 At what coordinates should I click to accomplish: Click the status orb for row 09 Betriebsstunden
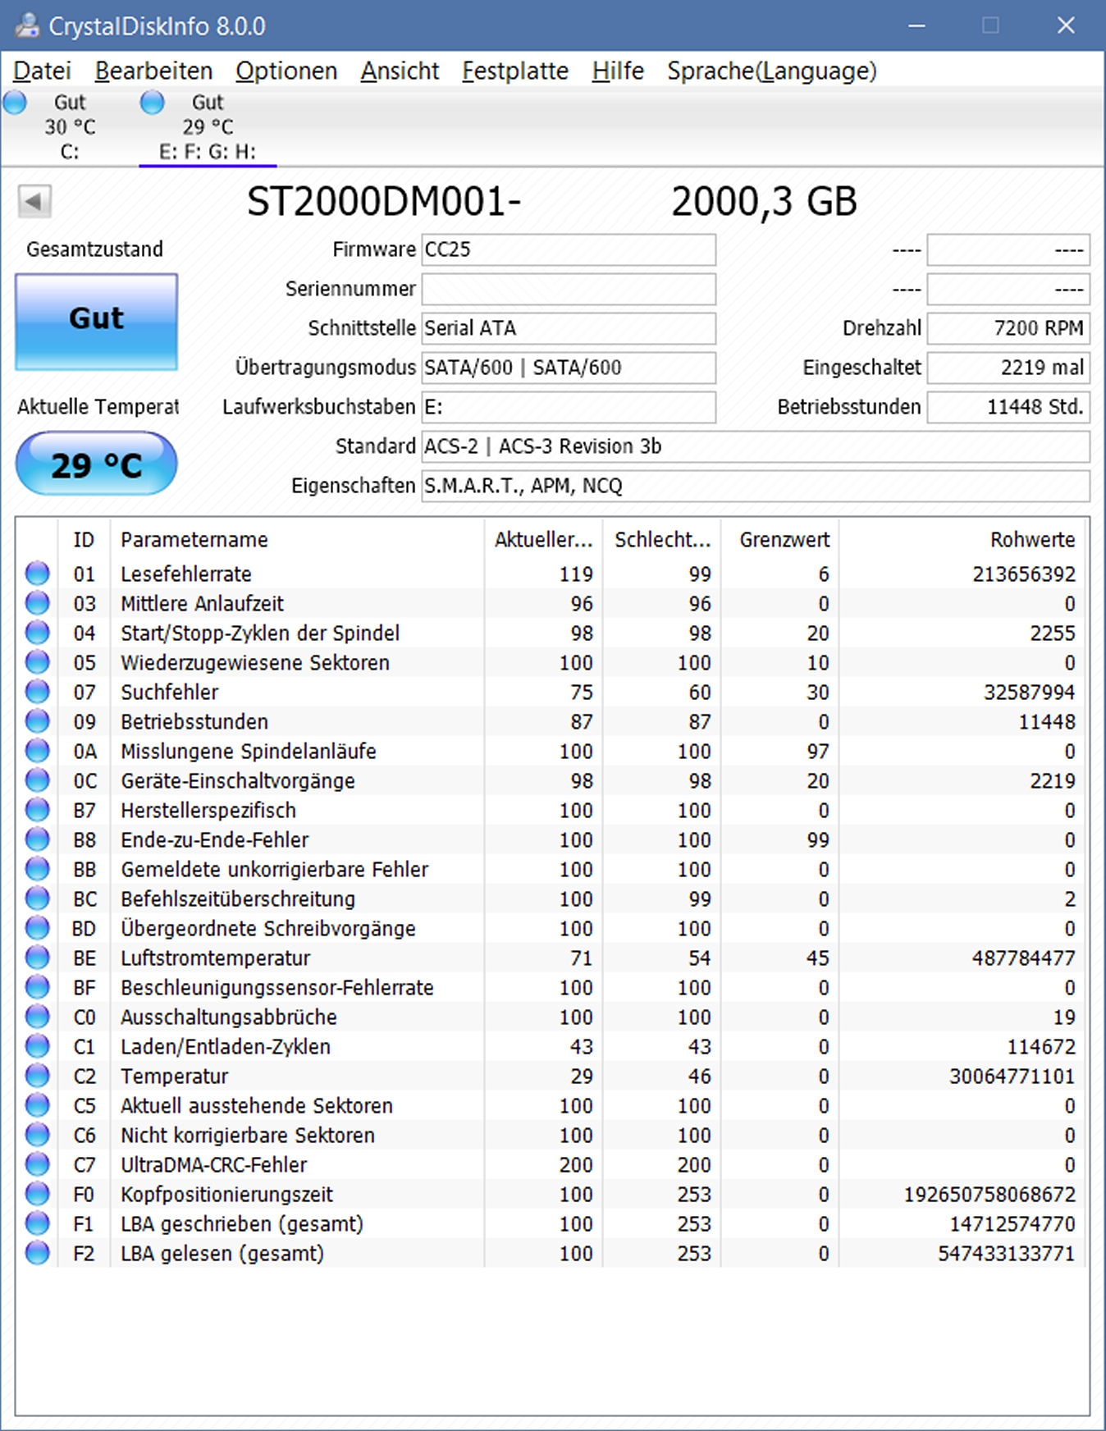[37, 721]
